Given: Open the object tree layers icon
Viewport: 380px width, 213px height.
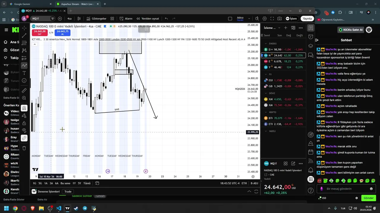Looking at the screenshot, I should pos(311,46).
